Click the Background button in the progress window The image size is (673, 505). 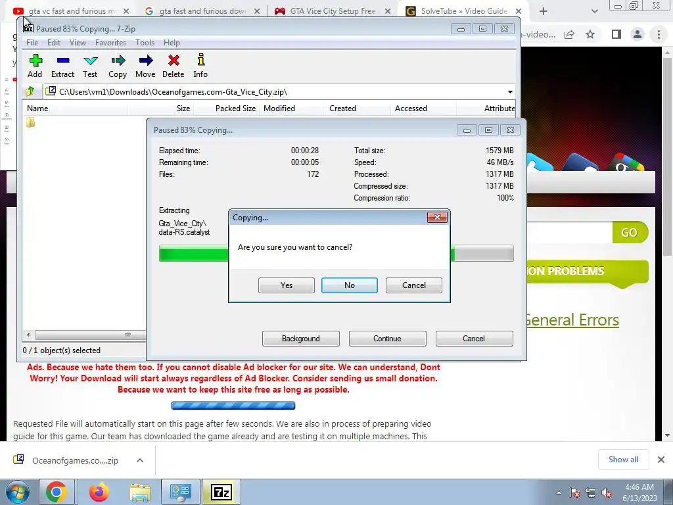(301, 339)
